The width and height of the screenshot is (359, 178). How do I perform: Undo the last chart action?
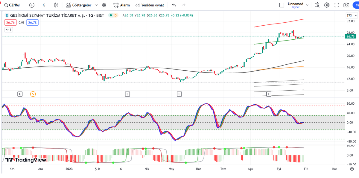(x=174, y=5)
